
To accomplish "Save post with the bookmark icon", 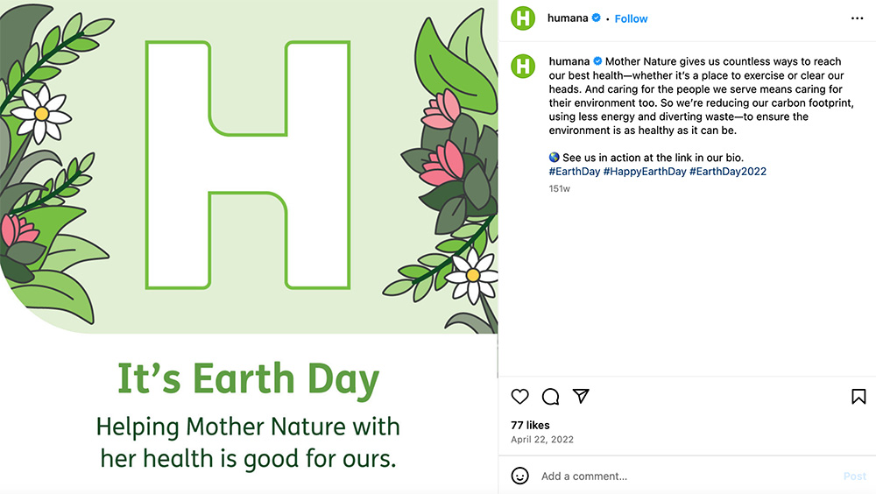I will (858, 397).
